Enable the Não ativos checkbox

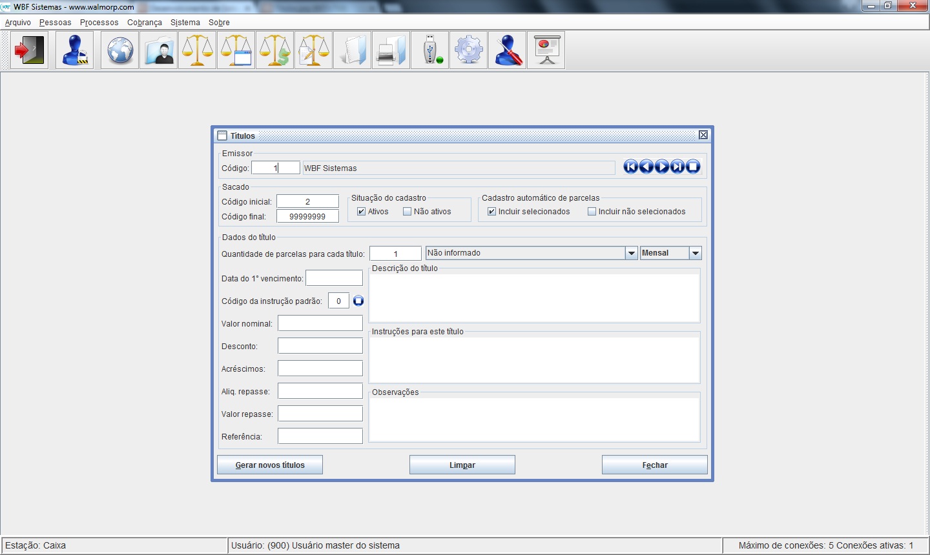click(408, 212)
